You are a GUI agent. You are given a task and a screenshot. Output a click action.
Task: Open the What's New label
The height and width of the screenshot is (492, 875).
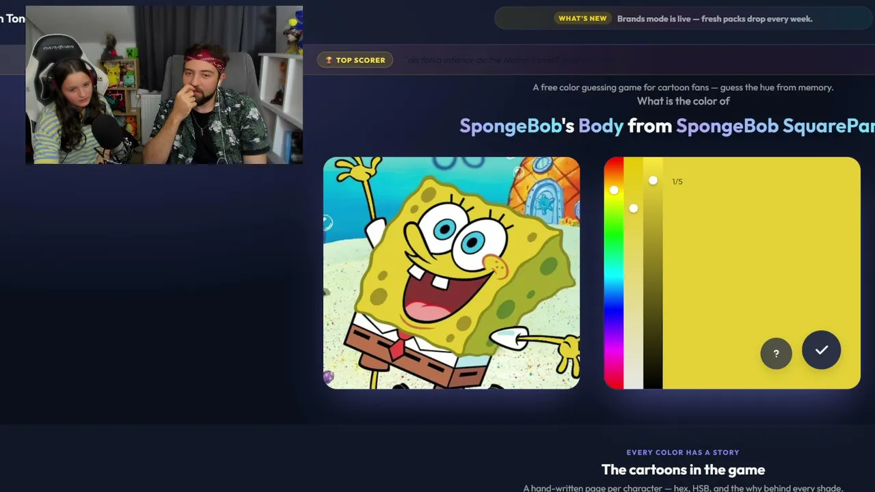click(x=582, y=18)
